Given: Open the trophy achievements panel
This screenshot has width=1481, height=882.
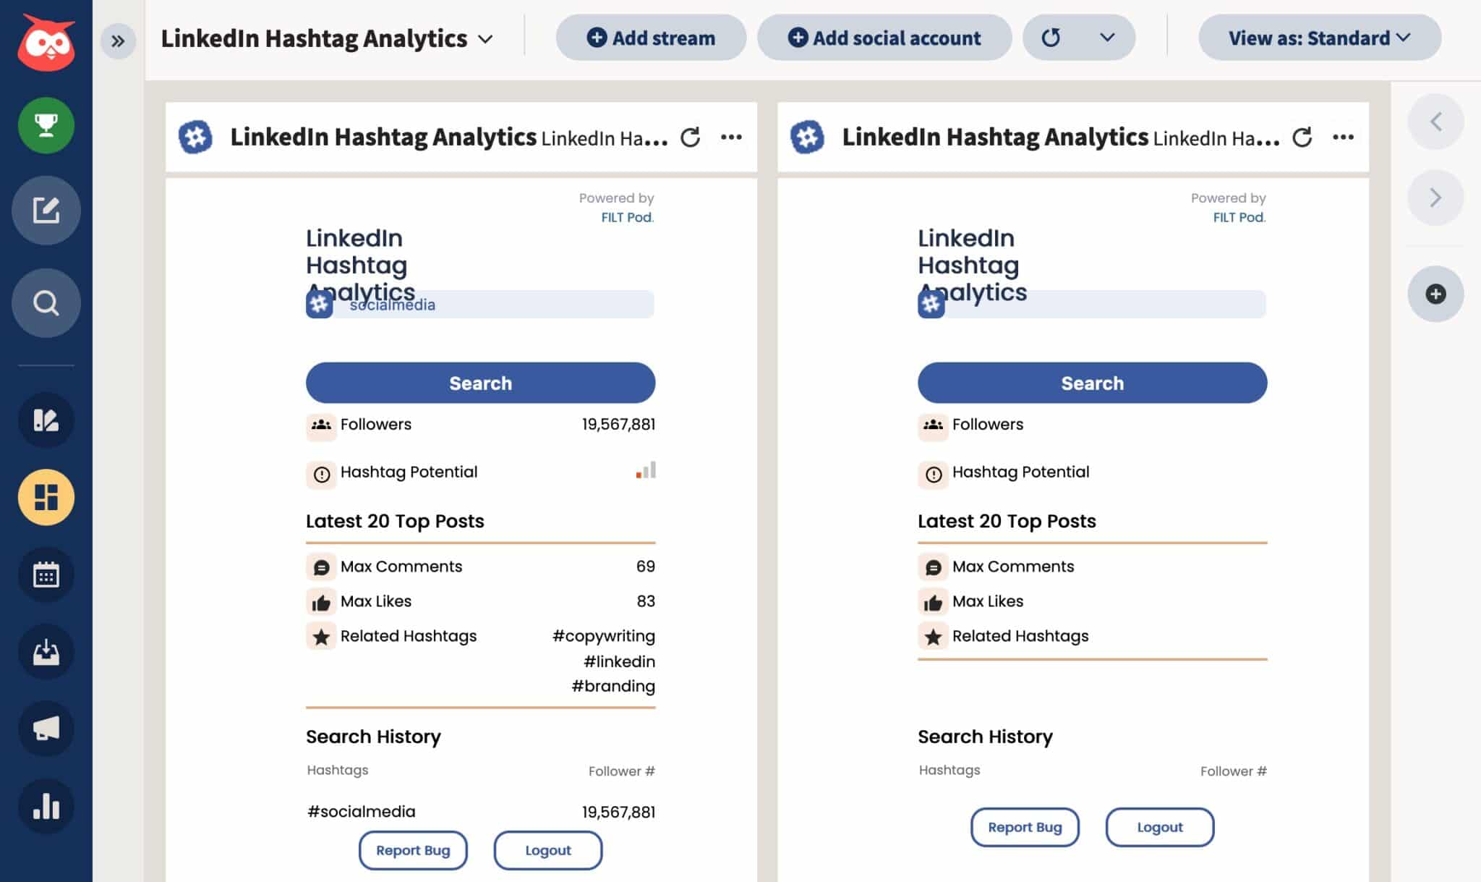Looking at the screenshot, I should point(46,124).
